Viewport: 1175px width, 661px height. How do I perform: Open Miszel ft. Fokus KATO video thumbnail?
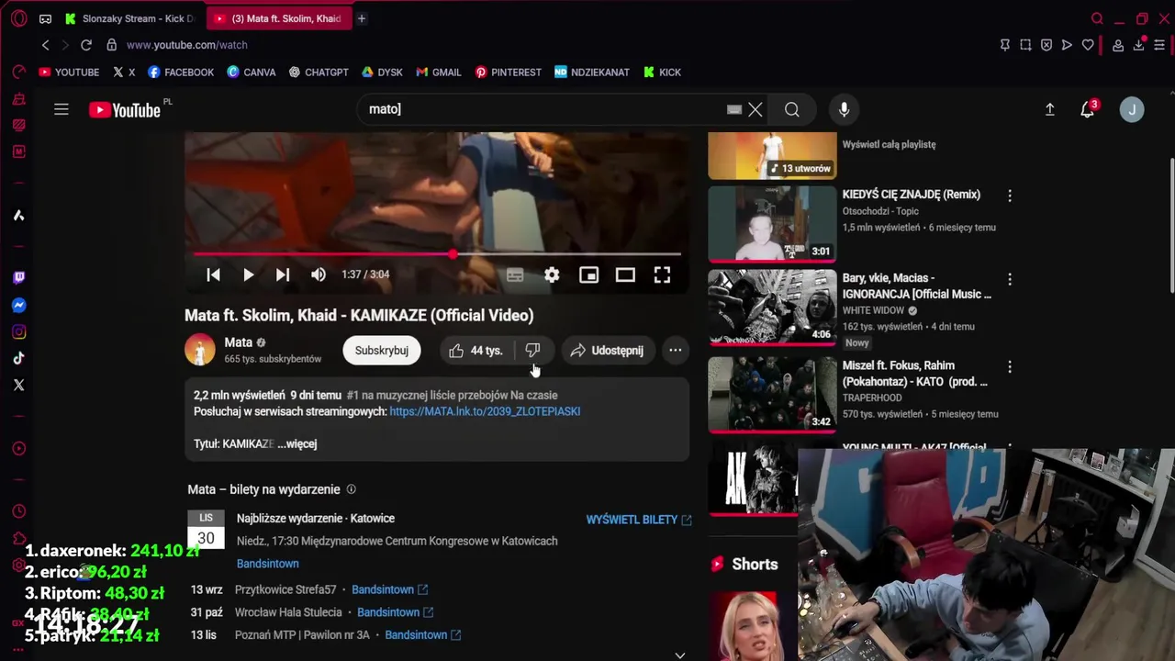pos(772,394)
